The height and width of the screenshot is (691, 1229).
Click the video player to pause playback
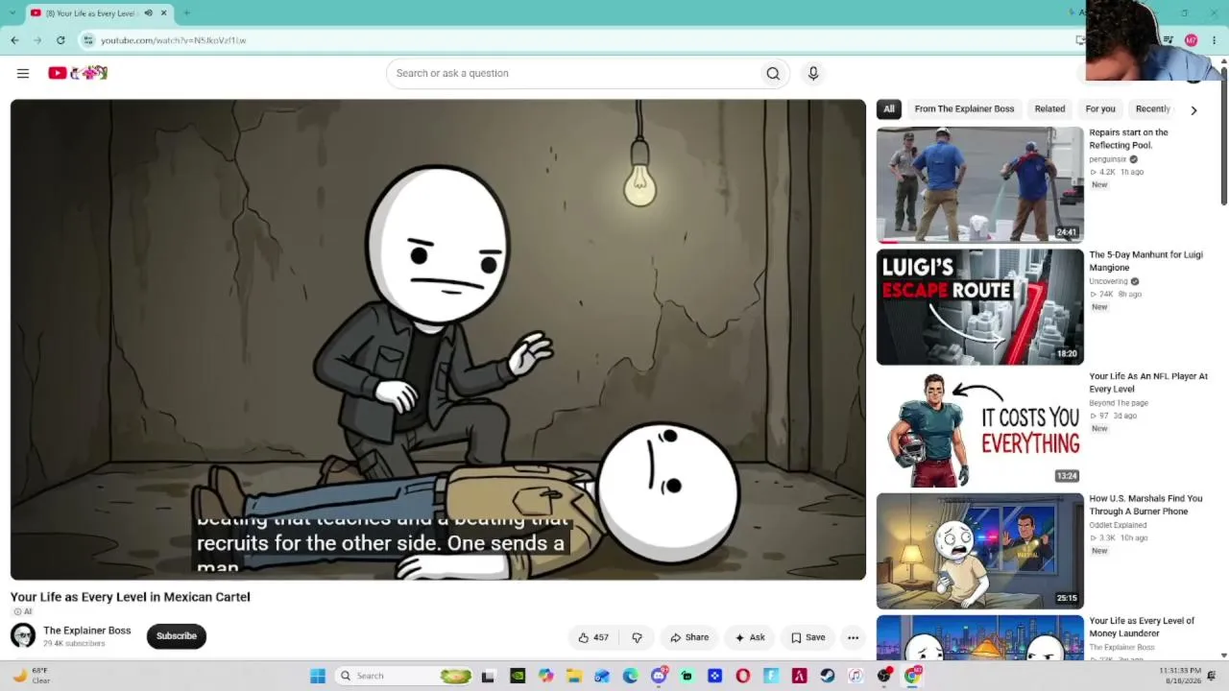(x=438, y=340)
